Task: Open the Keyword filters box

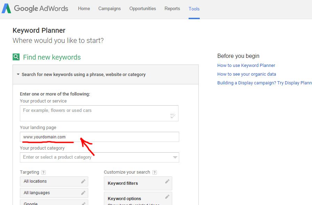Action: [x=138, y=183]
